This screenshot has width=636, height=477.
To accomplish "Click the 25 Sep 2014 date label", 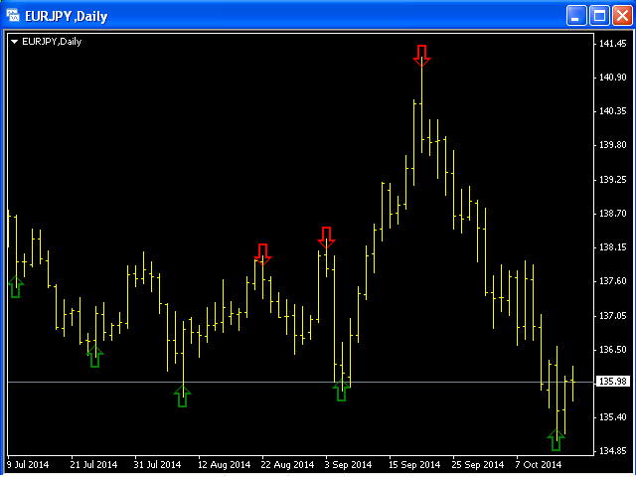I will click(x=478, y=465).
